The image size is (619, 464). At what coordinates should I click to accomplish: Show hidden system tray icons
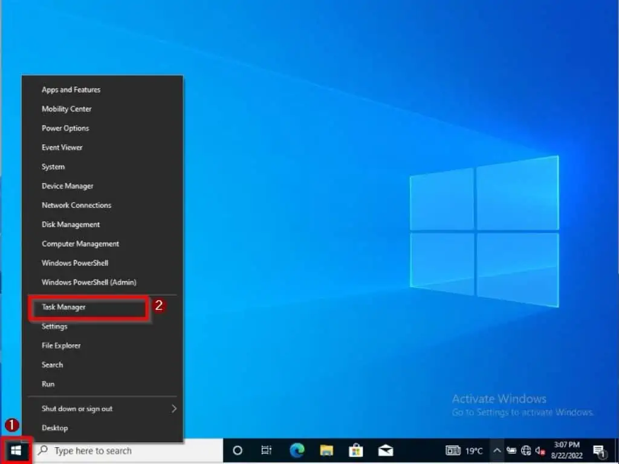[x=497, y=450]
